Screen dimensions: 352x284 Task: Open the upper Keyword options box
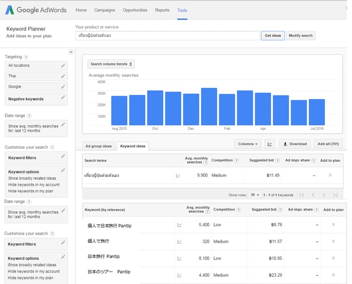[x=36, y=182]
